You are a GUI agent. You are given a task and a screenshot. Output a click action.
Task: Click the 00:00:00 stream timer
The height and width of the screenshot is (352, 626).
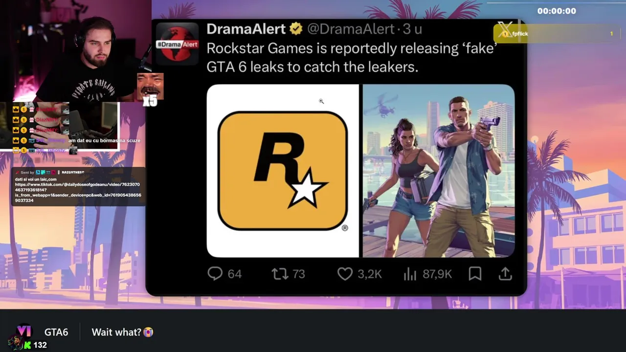(557, 11)
